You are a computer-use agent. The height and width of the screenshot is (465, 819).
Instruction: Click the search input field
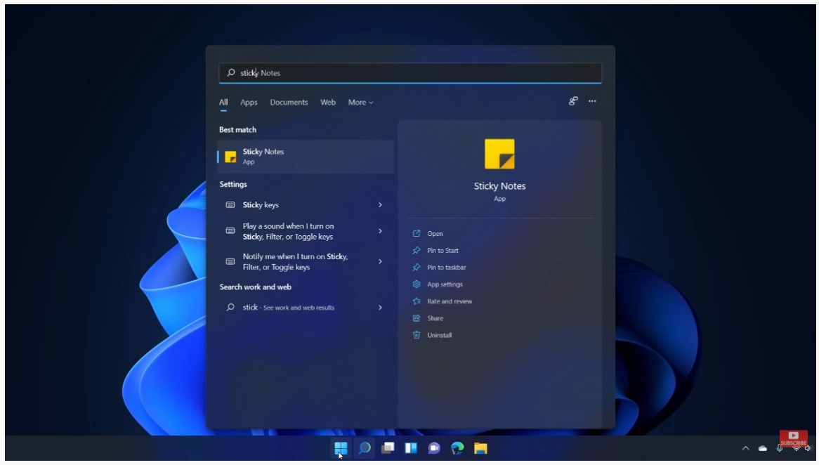[410, 72]
